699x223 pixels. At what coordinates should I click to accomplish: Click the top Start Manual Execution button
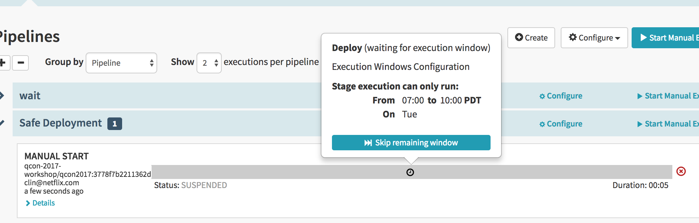pos(665,38)
